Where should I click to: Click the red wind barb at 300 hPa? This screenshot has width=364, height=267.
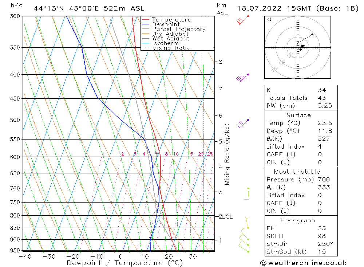pos(243,20)
